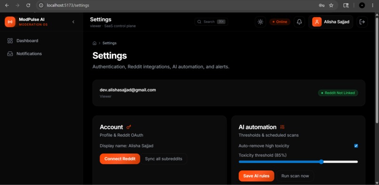This screenshot has width=379, height=185.
Task: View site information icon in address bar
Action: [x=41, y=5]
